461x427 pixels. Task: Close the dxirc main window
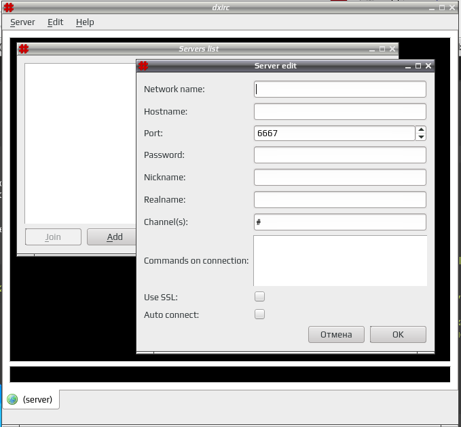pos(452,7)
